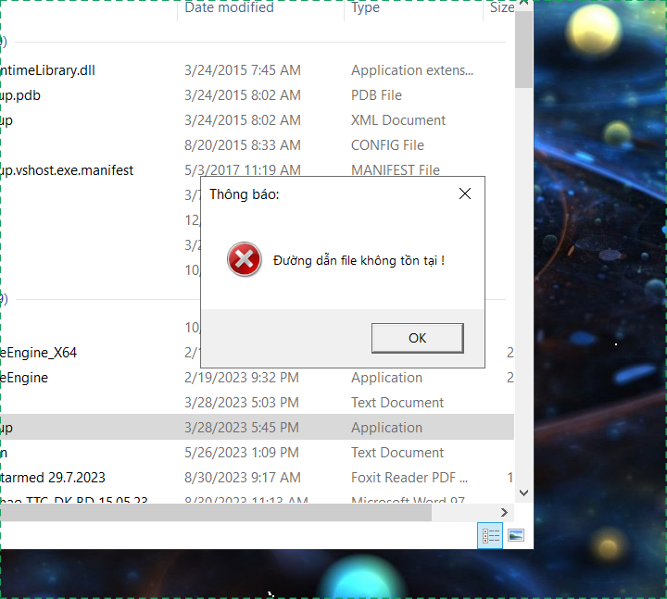Click OK in the Thông báo dialog
The height and width of the screenshot is (599, 667).
click(x=417, y=338)
